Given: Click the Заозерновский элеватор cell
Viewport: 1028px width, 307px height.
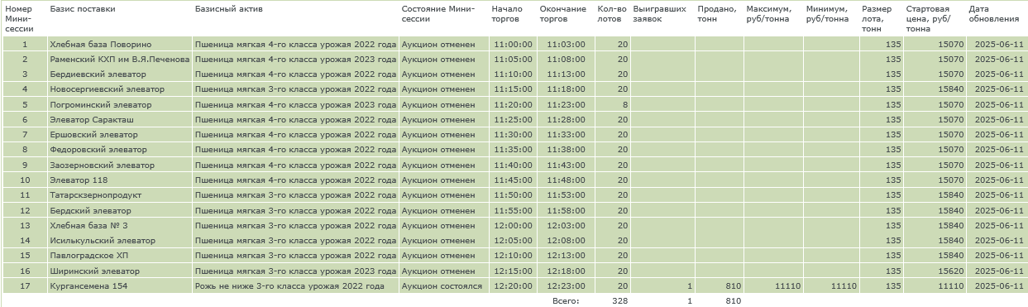Looking at the screenshot, I should click(x=119, y=165).
